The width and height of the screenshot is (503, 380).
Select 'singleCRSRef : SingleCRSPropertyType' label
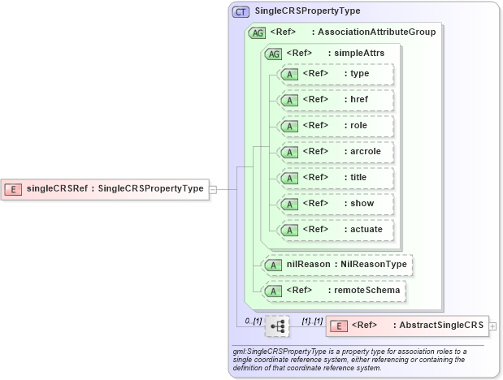click(x=115, y=188)
